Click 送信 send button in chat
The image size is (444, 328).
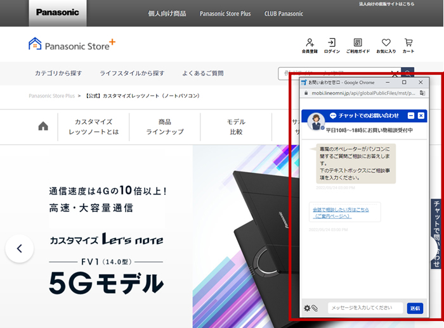(x=415, y=308)
